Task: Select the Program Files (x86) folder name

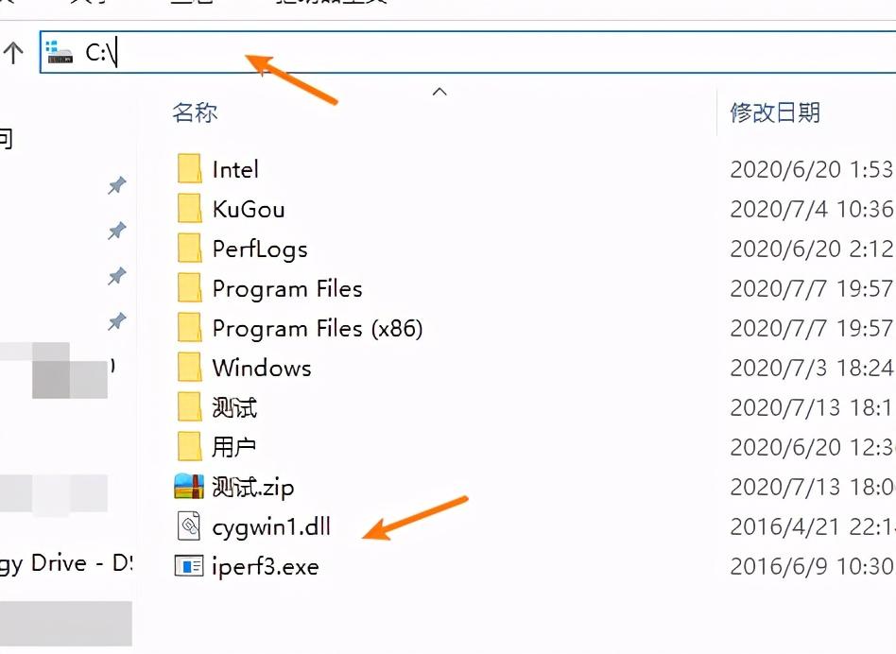Action: (318, 328)
